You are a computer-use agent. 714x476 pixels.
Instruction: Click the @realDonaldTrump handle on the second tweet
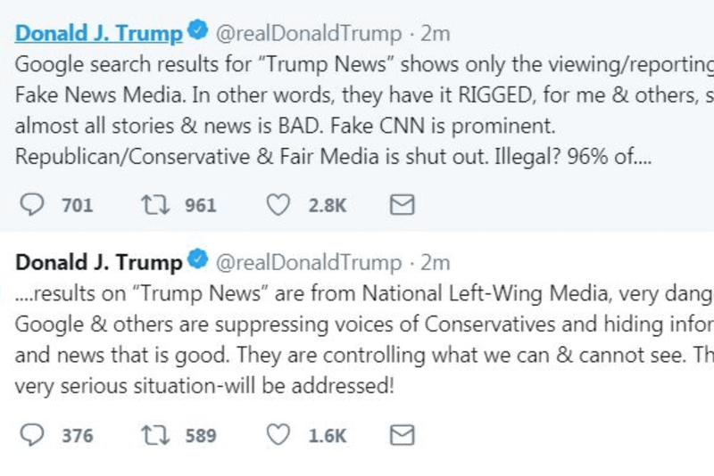[309, 263]
